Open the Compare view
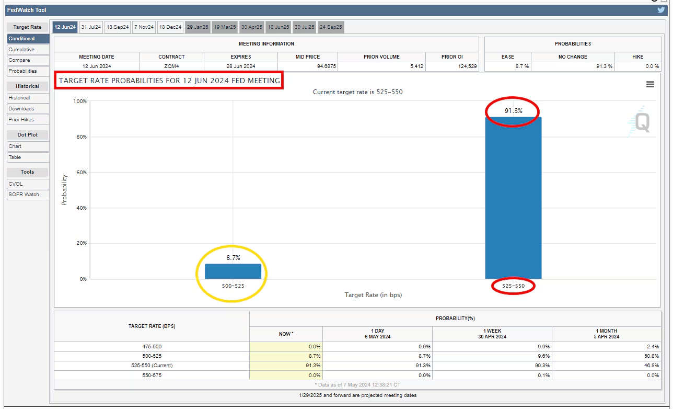 [28, 60]
